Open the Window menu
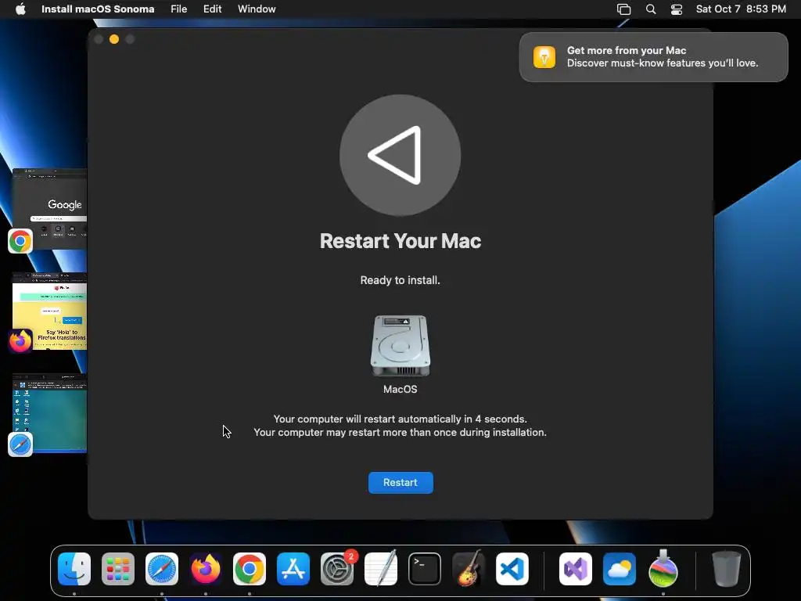 257,9
